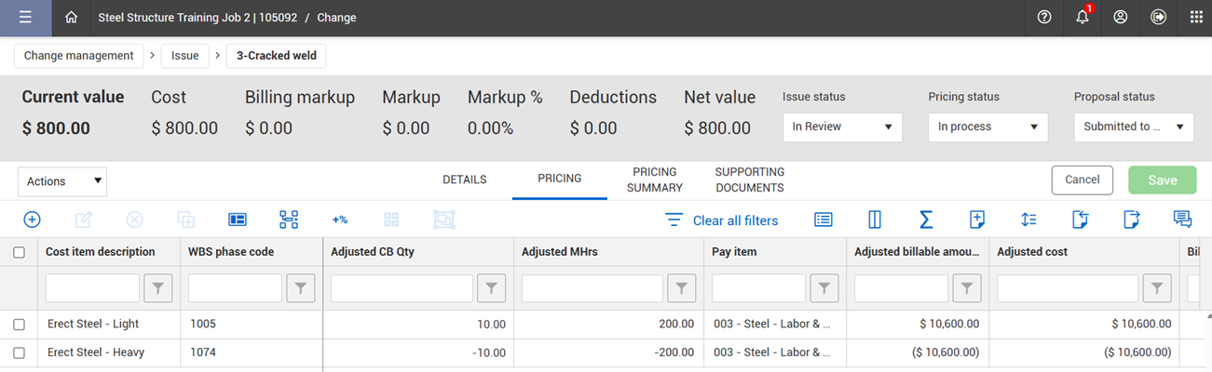Viewport: 1212px width, 372px height.
Task: Go to the home icon
Action: tap(71, 18)
